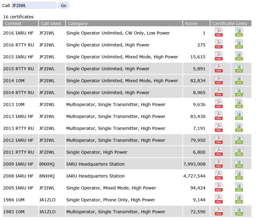Open PDF certificate for 2012 IARU HF
Image resolution: width=256 pixels, height=220 pixels.
coord(219,140)
